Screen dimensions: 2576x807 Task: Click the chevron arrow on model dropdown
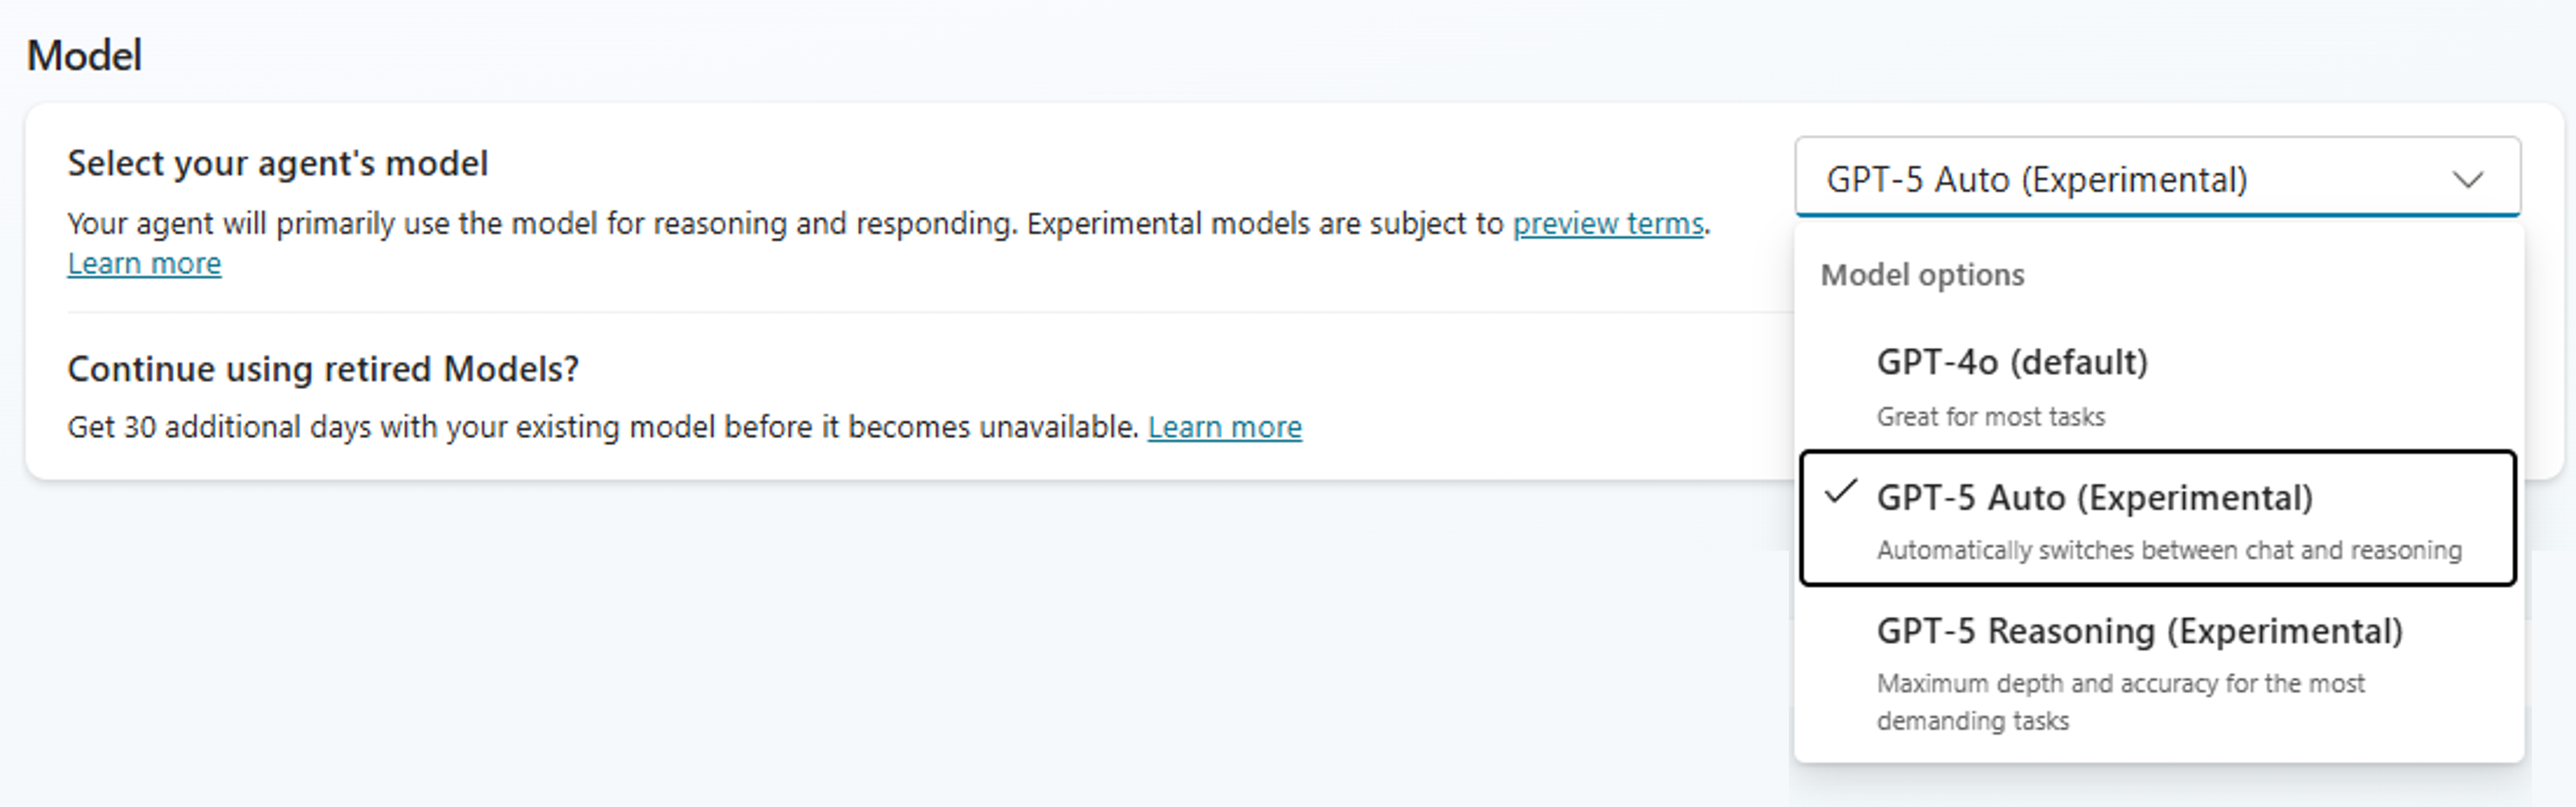pyautogui.click(x=2468, y=180)
